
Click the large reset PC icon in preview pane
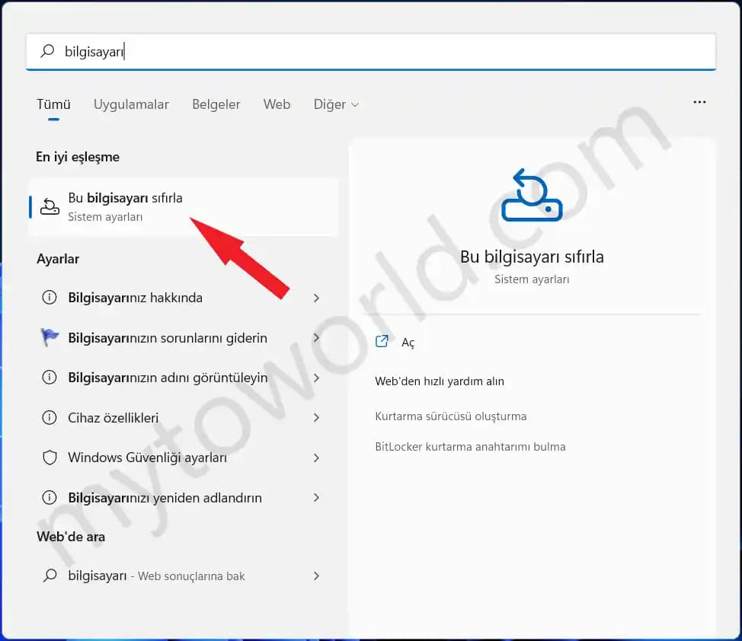point(531,196)
